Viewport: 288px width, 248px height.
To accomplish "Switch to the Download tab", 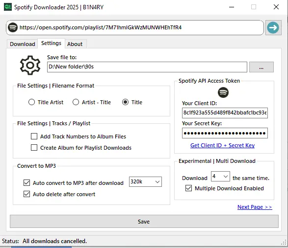I will [23, 44].
